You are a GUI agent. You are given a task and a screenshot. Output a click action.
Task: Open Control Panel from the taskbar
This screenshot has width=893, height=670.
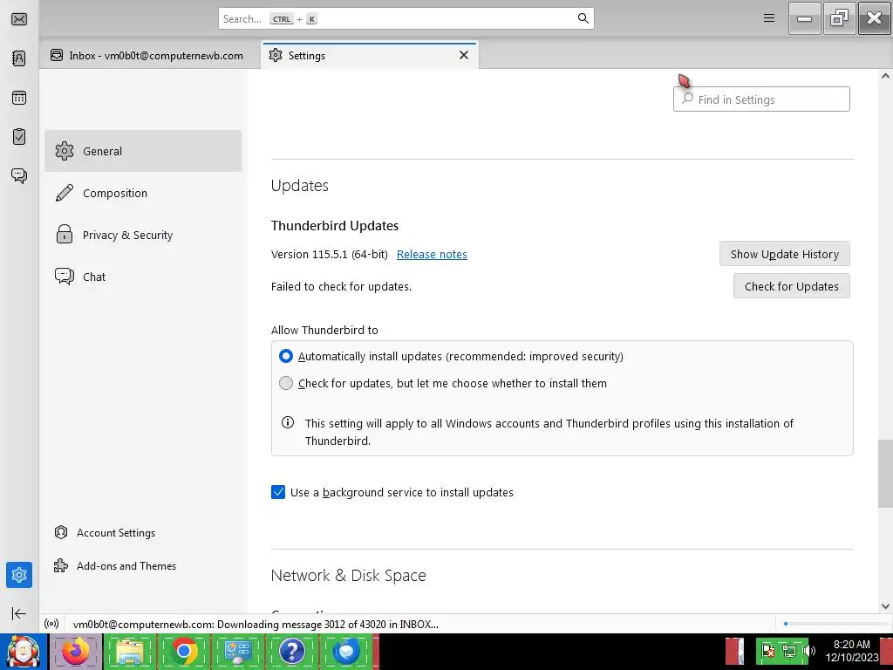237,651
